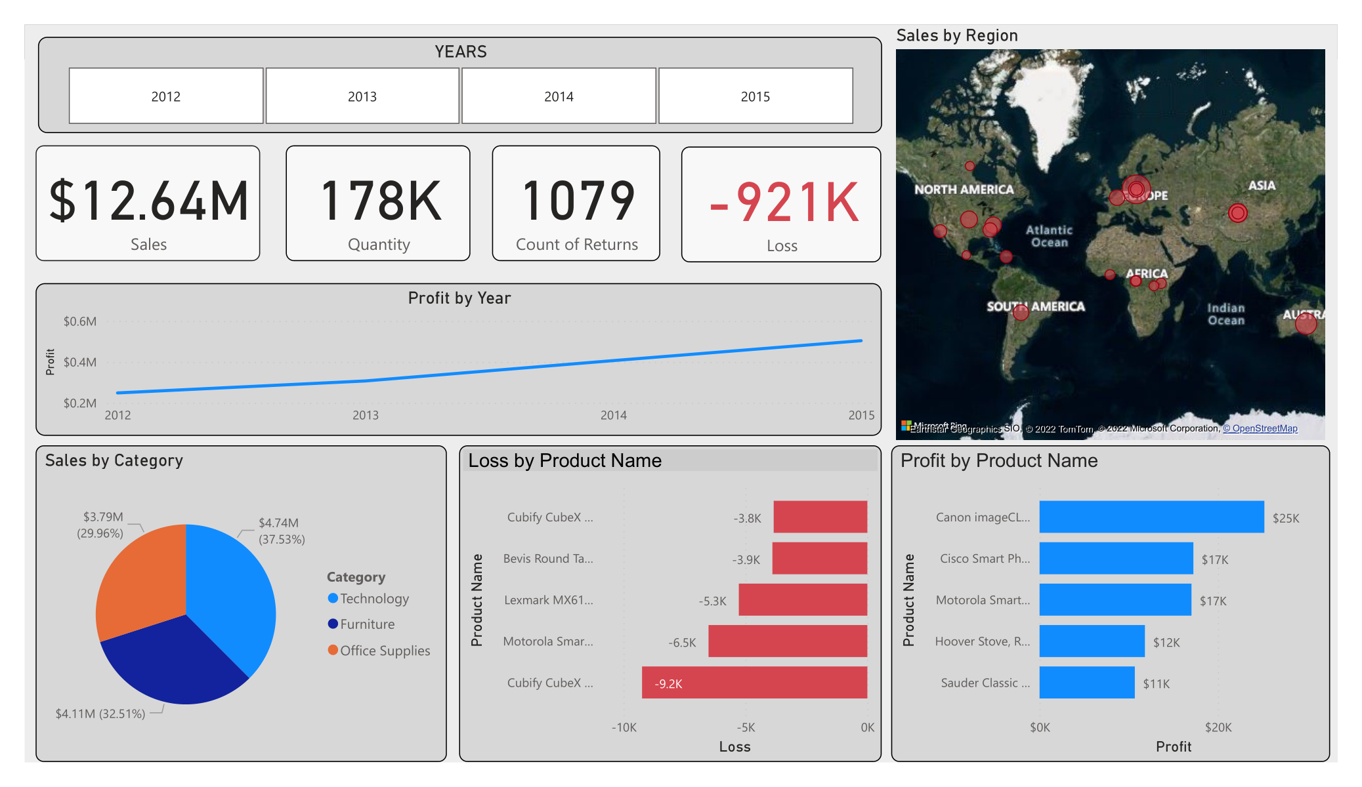1362x787 pixels.
Task: Select 2012 in the YEARS slicer
Action: (x=165, y=96)
